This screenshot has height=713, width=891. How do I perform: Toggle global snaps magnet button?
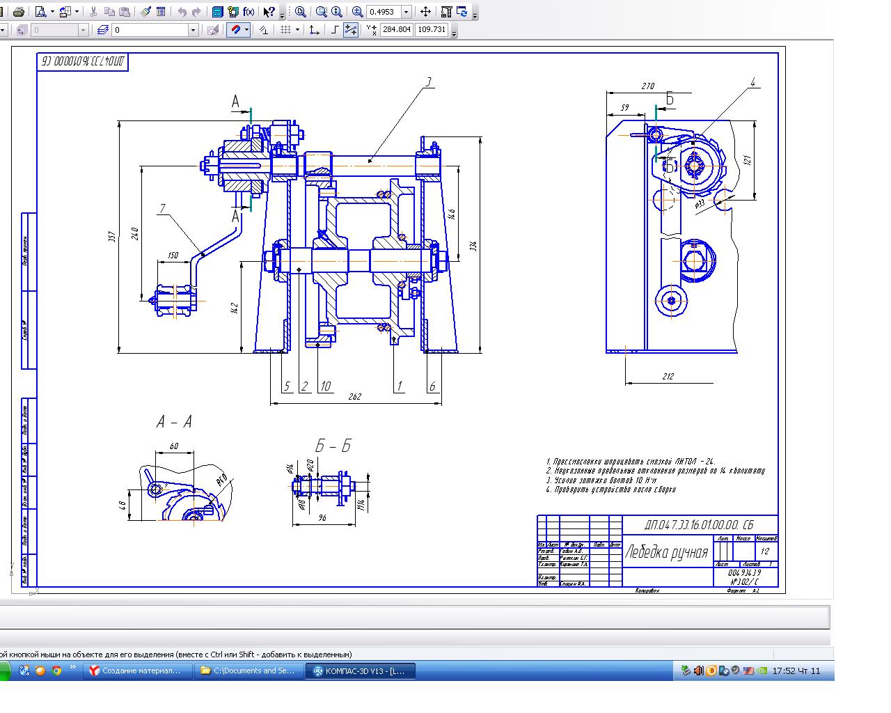(235, 30)
